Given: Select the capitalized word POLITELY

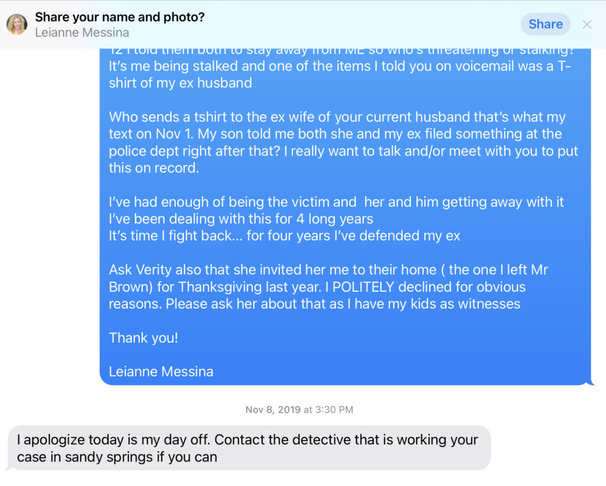Looking at the screenshot, I should click(363, 287).
